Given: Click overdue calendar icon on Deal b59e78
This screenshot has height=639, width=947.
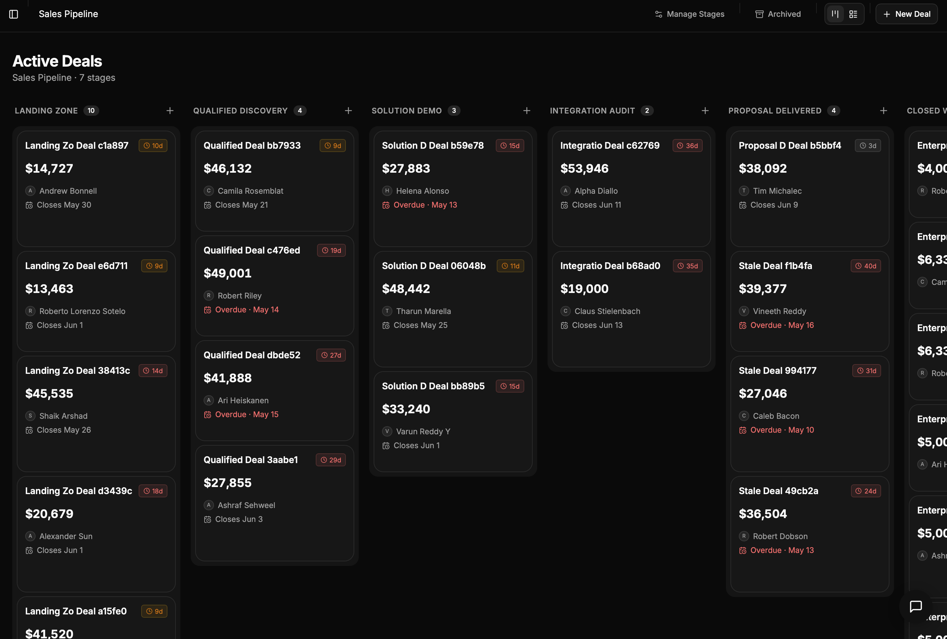Looking at the screenshot, I should [386, 205].
